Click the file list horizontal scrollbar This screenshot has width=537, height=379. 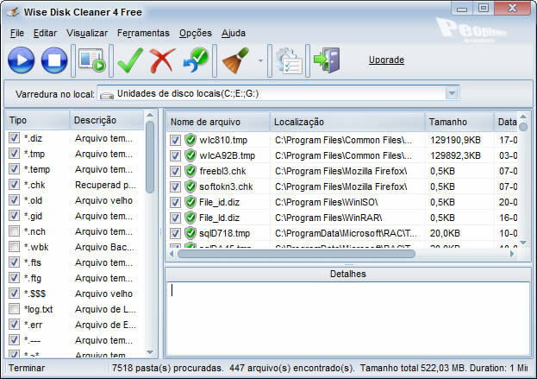293,253
